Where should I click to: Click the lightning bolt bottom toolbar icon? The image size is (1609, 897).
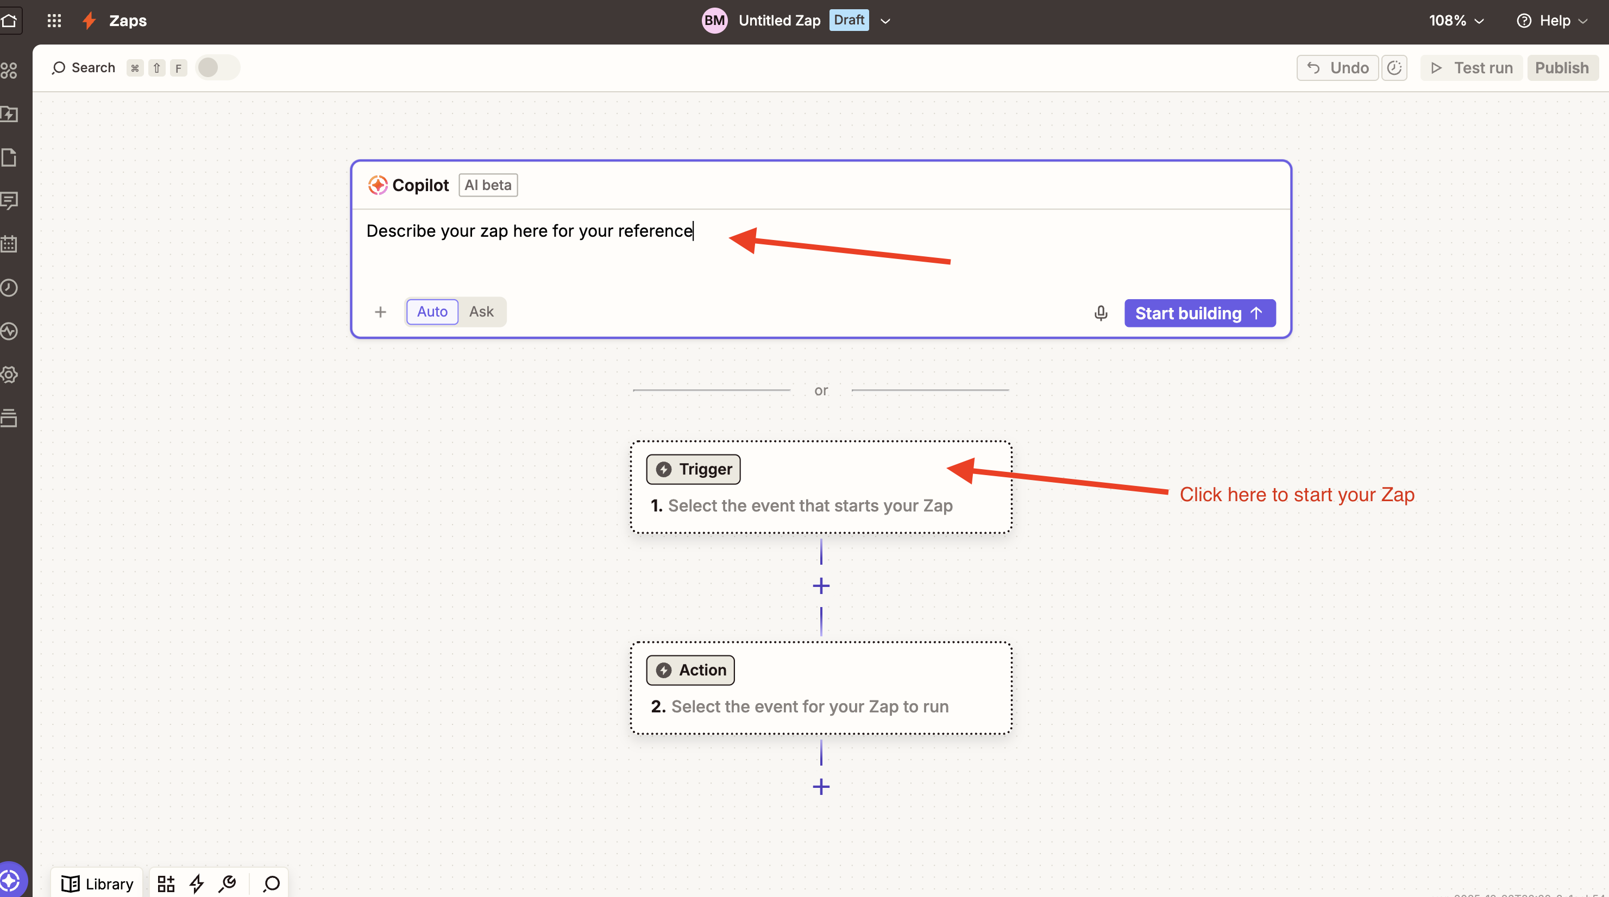[x=197, y=883]
